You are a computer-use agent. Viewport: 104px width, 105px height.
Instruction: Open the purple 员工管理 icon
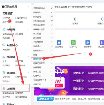point(102,43)
